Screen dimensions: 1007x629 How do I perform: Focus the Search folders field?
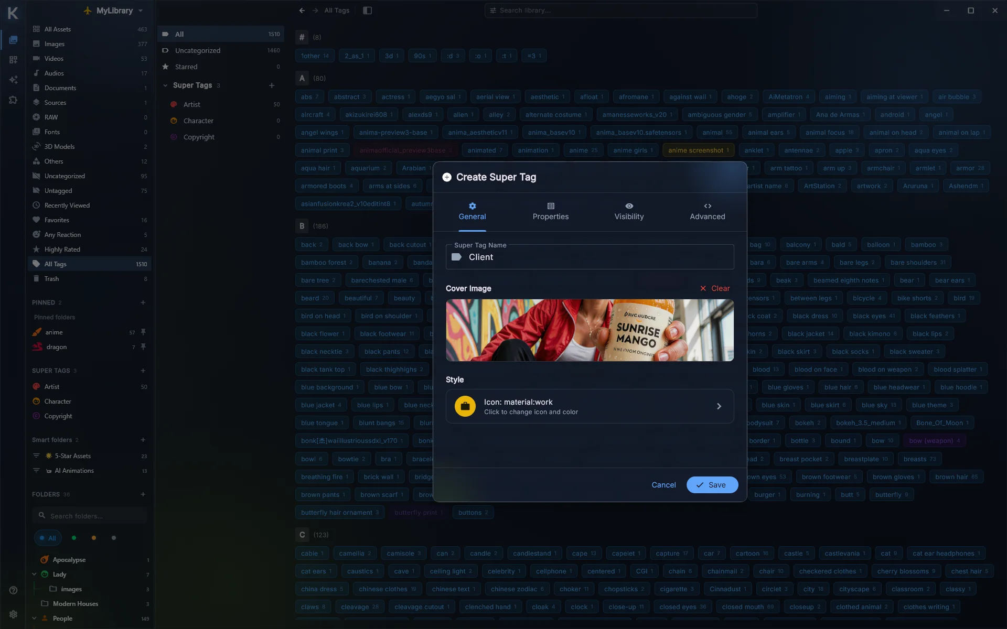89,516
